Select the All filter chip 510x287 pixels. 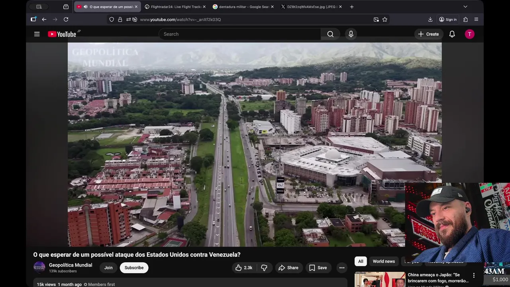361,261
